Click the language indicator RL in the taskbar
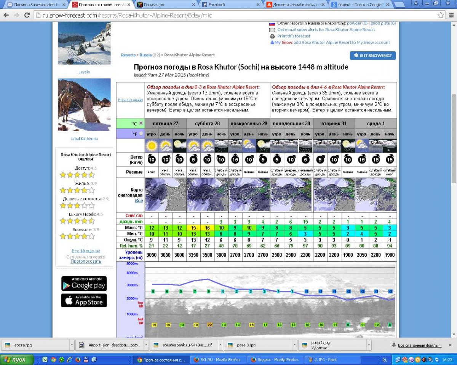 coord(384,360)
